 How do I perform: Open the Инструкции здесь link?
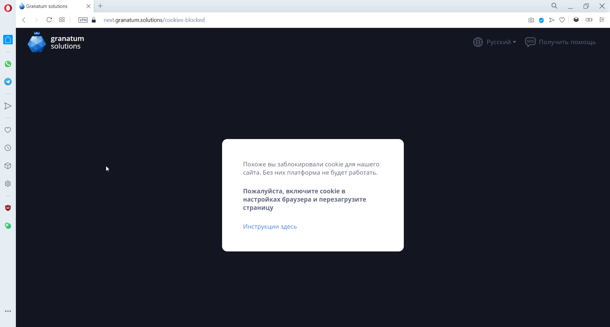click(270, 226)
